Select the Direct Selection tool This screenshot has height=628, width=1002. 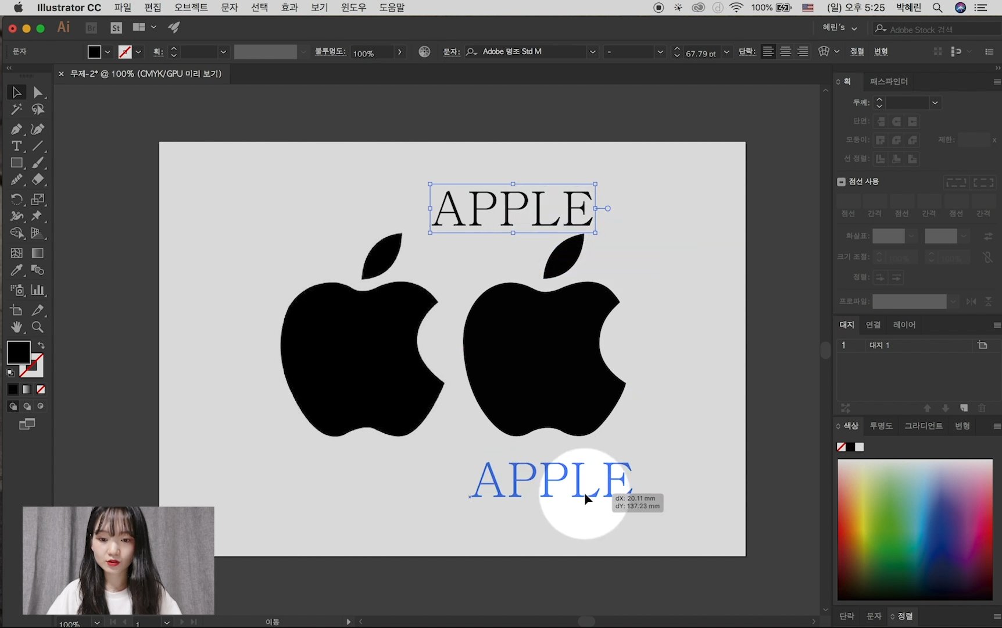coord(38,92)
